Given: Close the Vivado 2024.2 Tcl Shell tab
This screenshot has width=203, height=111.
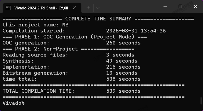Looking at the screenshot, I should coord(74,8).
